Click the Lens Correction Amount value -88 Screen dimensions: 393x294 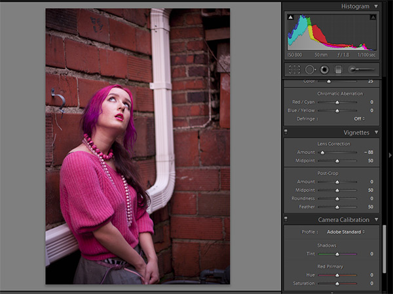[x=369, y=152]
